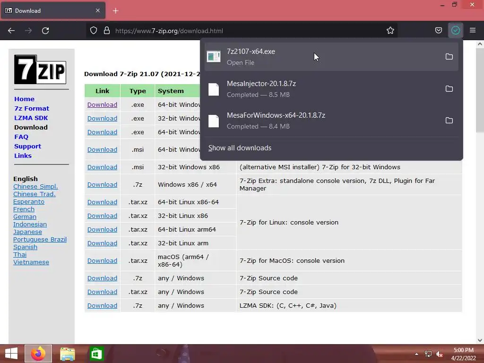Open a new browser tab

[115, 11]
